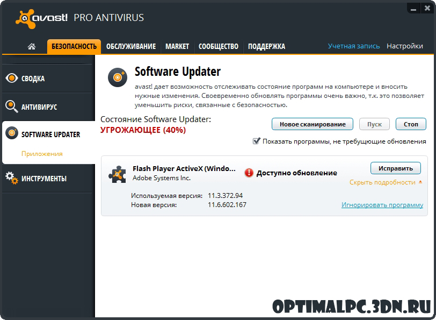436x320 pixels.
Task: Click the used version 11.3.372.94
Action: click(225, 196)
